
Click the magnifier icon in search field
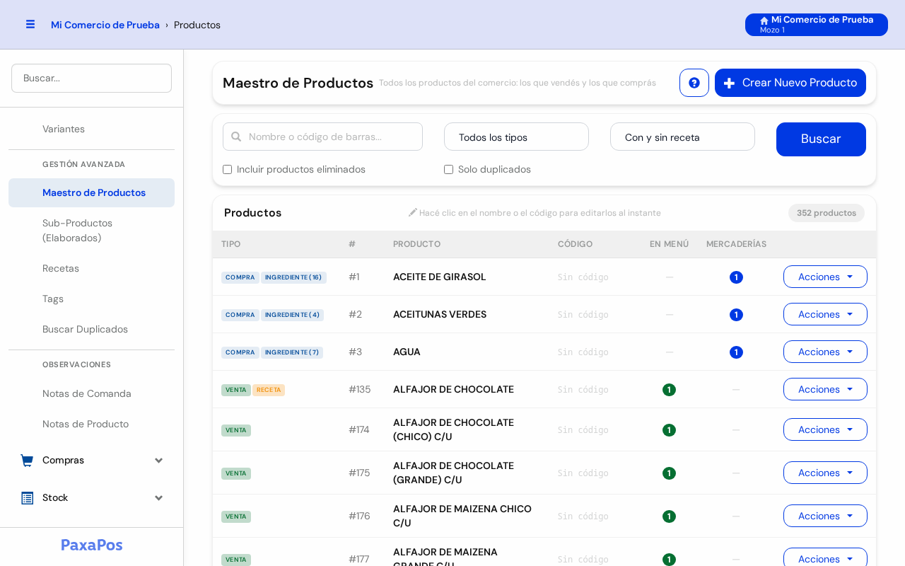click(236, 137)
